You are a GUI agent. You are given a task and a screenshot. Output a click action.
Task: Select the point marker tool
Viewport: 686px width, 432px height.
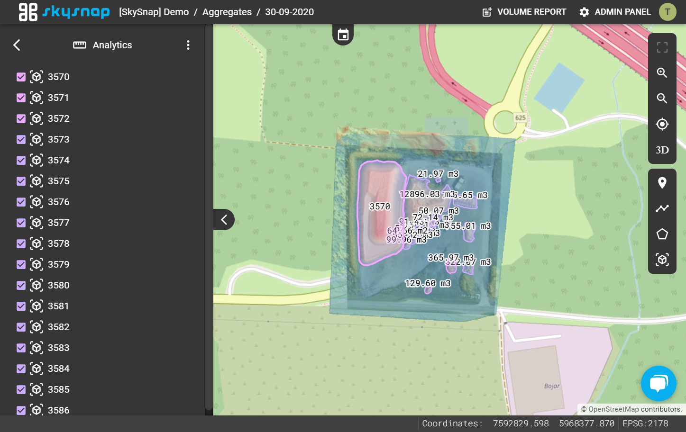click(662, 183)
